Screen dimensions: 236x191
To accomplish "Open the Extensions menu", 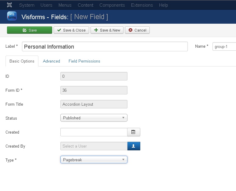I will pyautogui.click(x=142, y=5).
